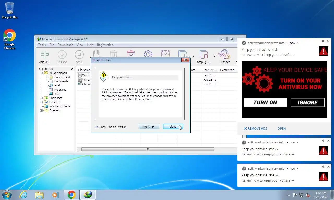Expand the Queues category node
Viewport: 334px width, 200px height.
(x=41, y=110)
